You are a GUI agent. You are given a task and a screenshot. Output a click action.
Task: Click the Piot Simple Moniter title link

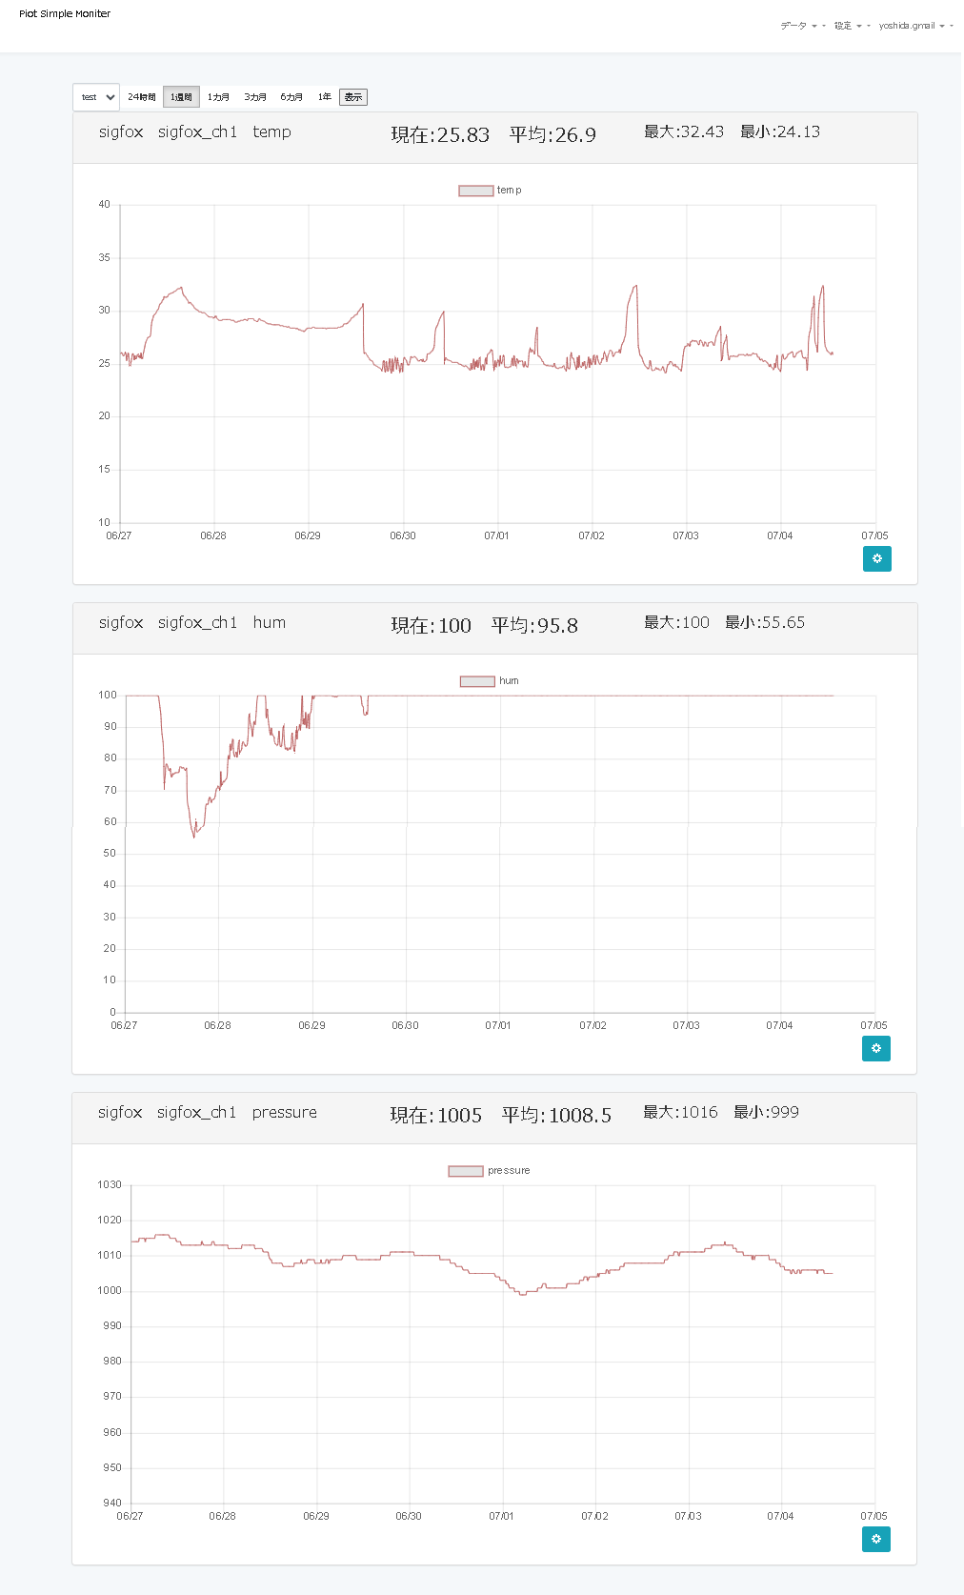(65, 14)
